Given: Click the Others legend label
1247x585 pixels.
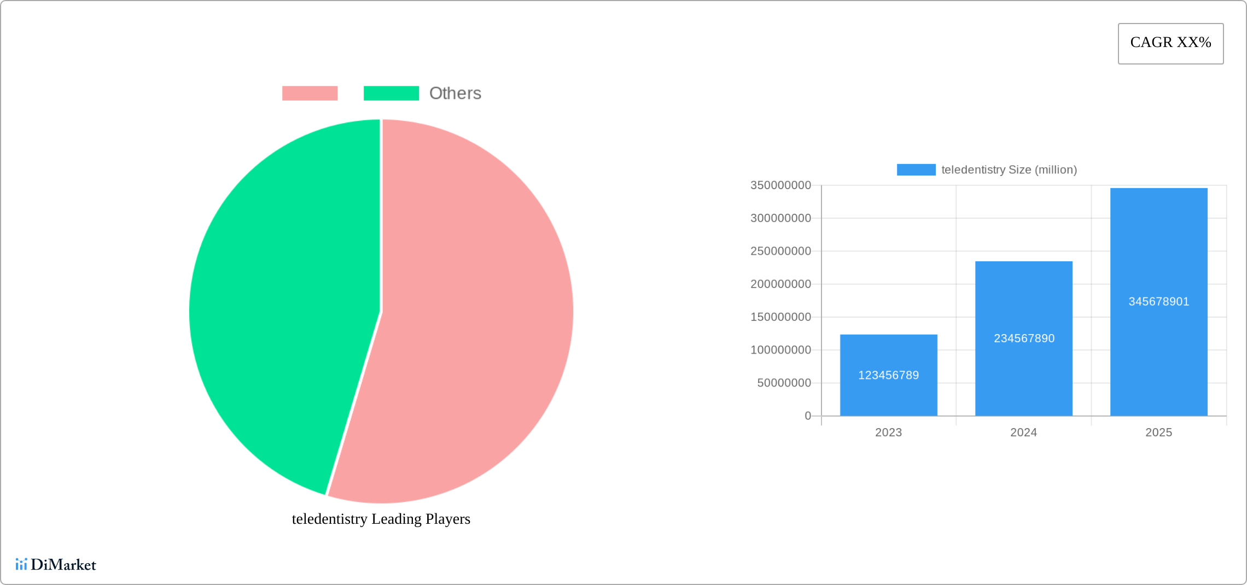Looking at the screenshot, I should 455,93.
